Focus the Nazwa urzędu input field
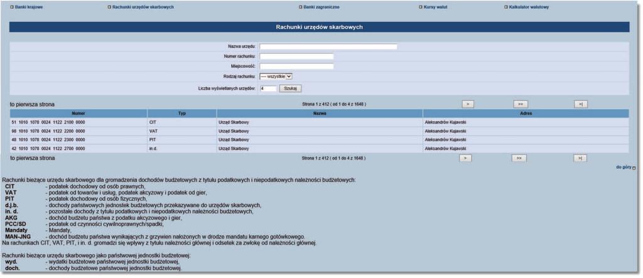643x278 pixels. point(328,46)
